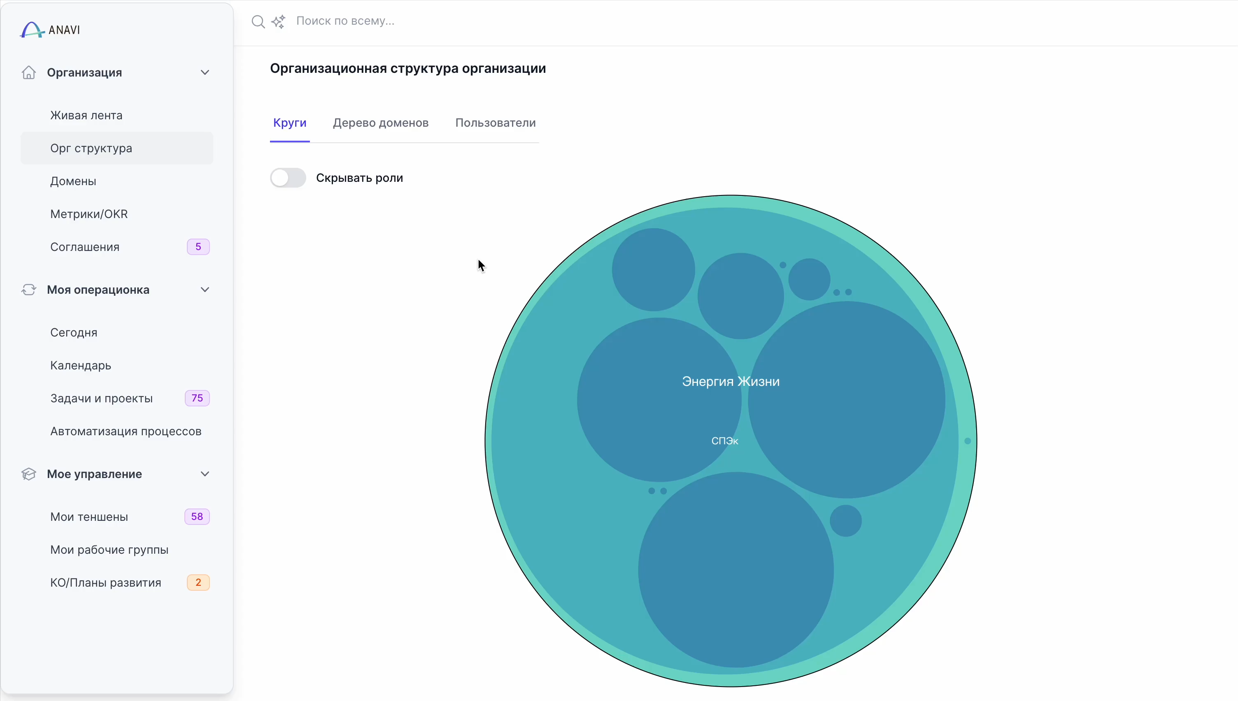Collapse the Организация section chevron
This screenshot has height=701, width=1238.
[x=205, y=73]
